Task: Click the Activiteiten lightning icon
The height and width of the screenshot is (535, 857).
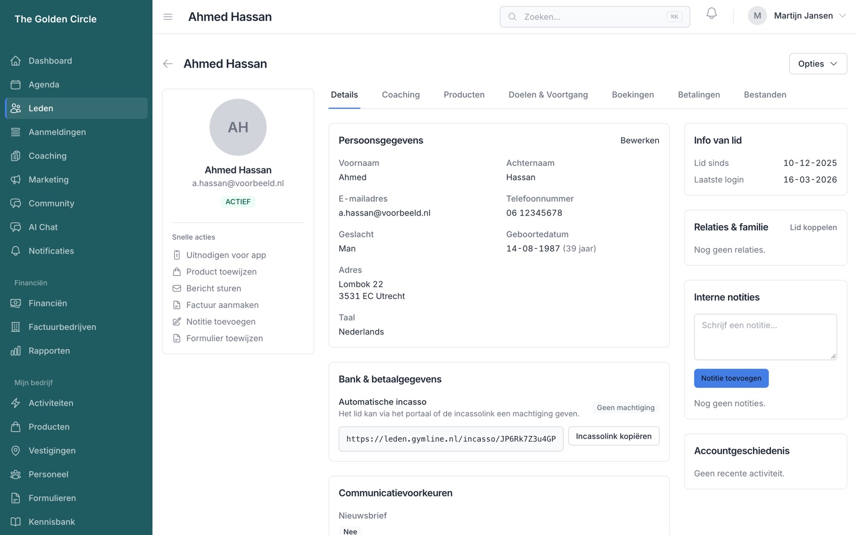Action: (x=16, y=403)
